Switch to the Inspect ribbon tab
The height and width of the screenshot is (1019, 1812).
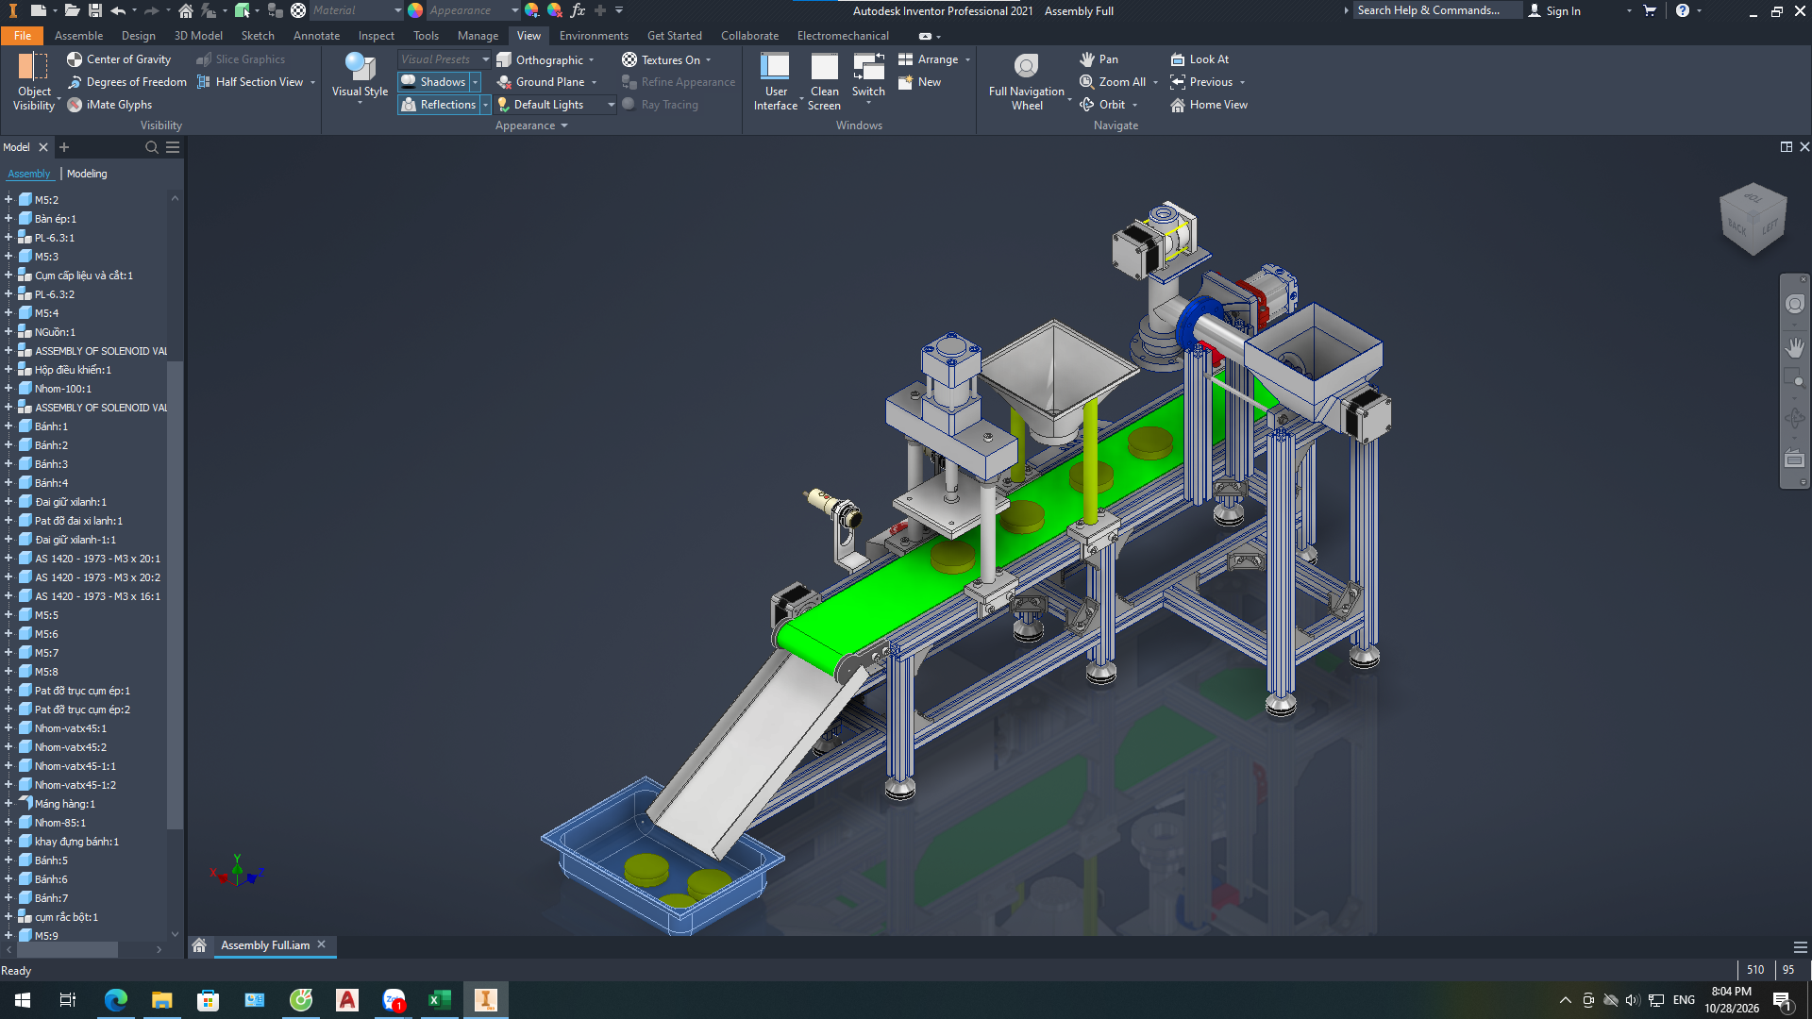tap(376, 36)
